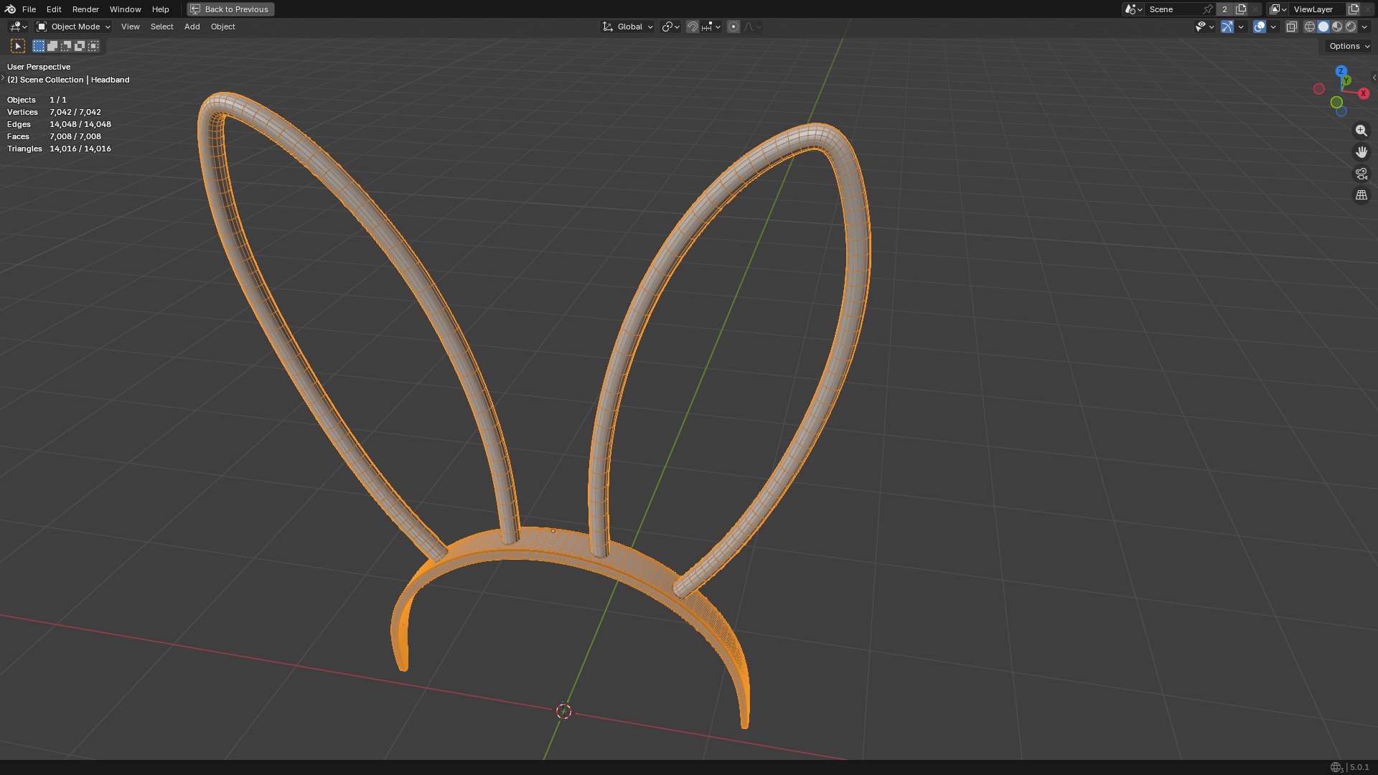Click the version number 5.0.1
The height and width of the screenshot is (775, 1378).
pyautogui.click(x=1359, y=767)
